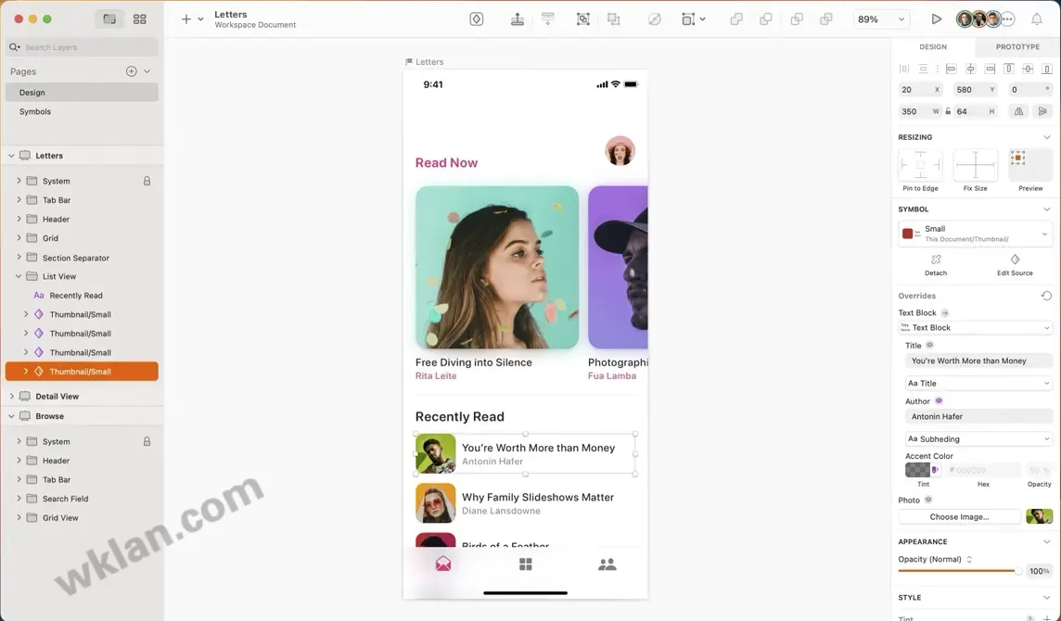Click the Backward (send backward) toolbar icon
The height and width of the screenshot is (621, 1061).
[548, 19]
